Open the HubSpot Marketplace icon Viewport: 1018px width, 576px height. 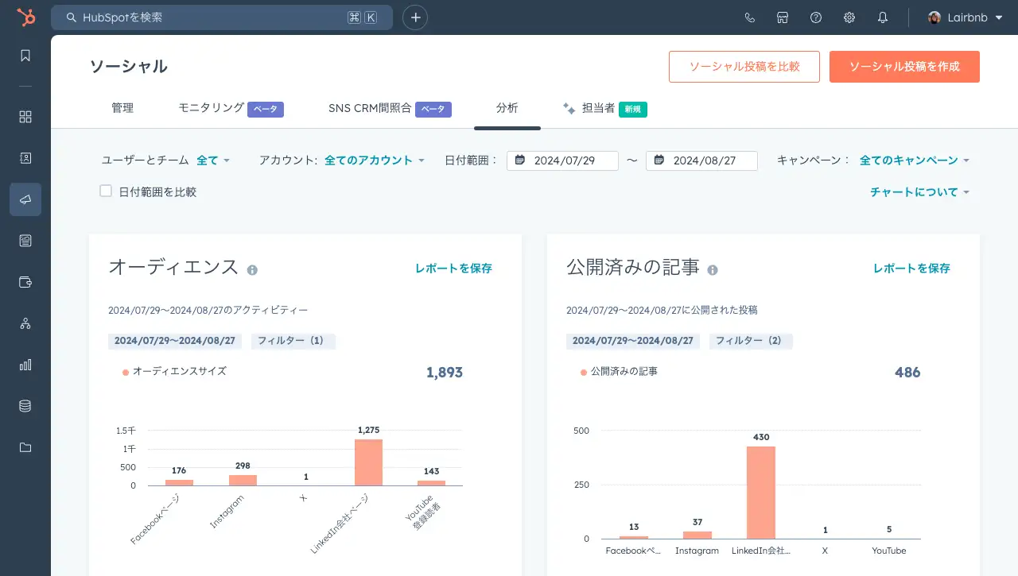pyautogui.click(x=782, y=17)
